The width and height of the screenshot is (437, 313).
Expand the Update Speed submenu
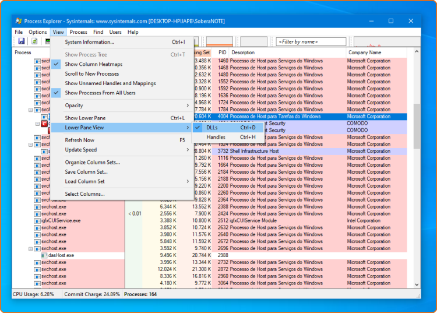(122, 150)
